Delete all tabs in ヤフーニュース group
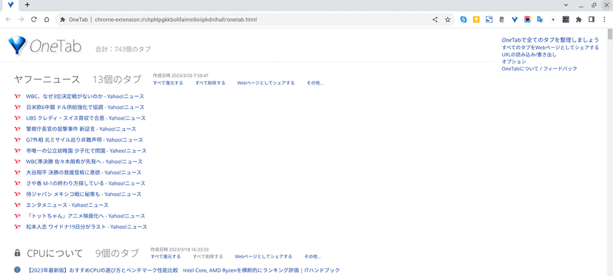Screen dimensions: 613x276 210,83
